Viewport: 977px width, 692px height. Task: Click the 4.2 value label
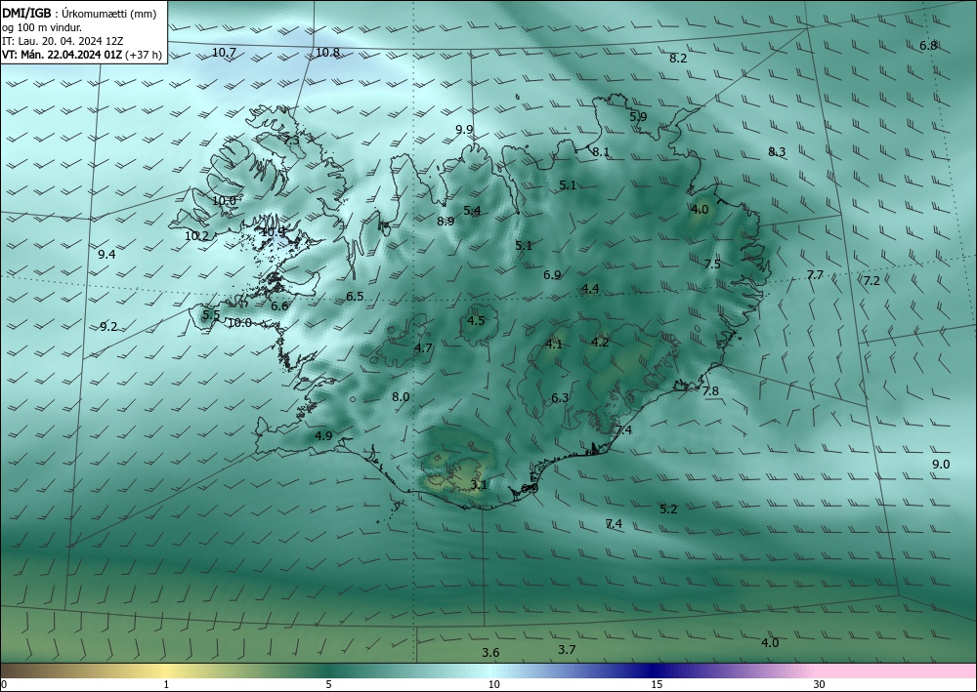pyautogui.click(x=600, y=342)
